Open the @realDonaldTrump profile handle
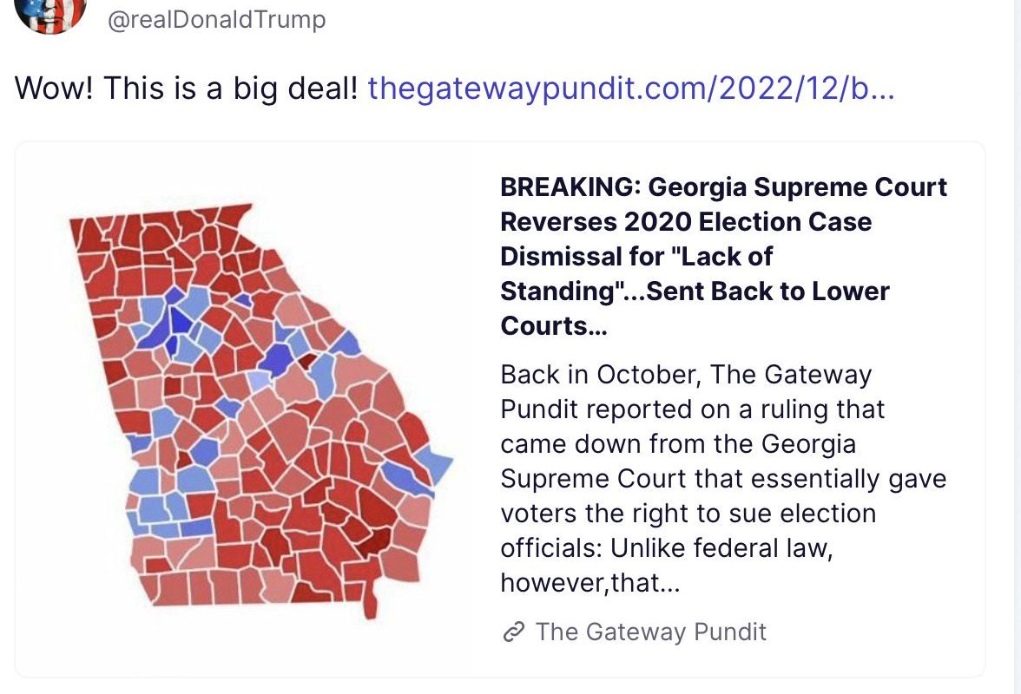This screenshot has width=1021, height=694. (216, 19)
